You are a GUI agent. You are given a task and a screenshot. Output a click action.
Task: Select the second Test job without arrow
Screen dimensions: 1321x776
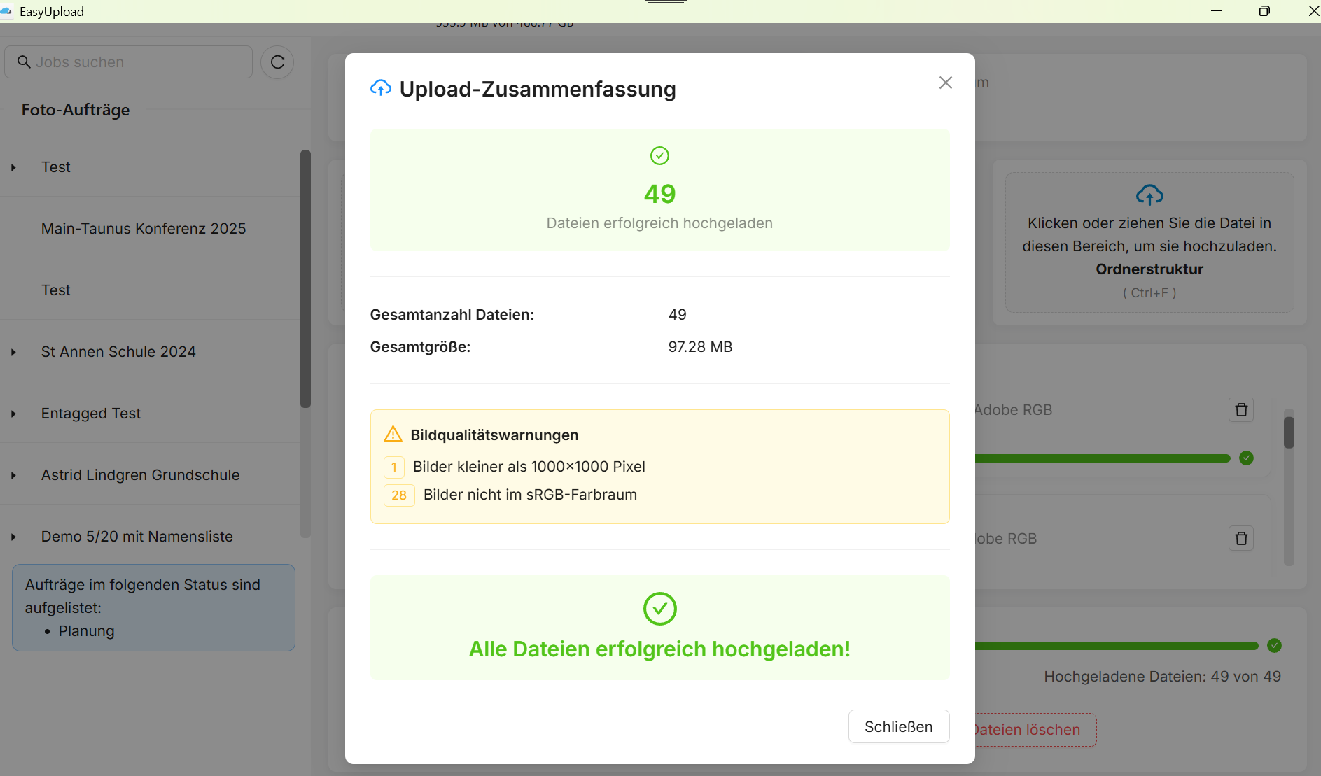tap(56, 290)
